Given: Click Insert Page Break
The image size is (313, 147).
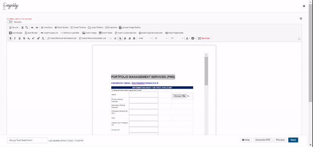Looking at the screenshot, I should point(174,33).
